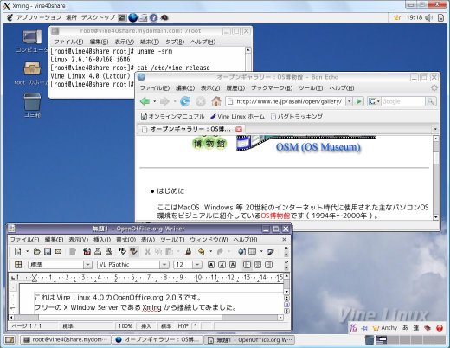Click the browser Back arrow button
This screenshot has width=450, height=348.
click(145, 101)
